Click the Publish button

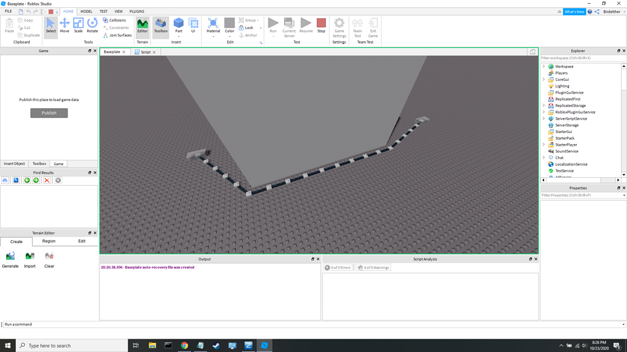coord(49,113)
